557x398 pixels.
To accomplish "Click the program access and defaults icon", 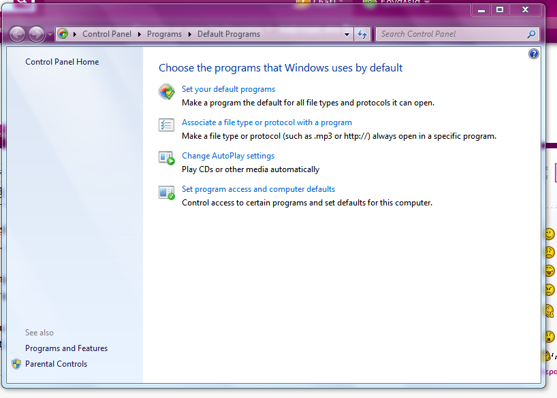I will (x=166, y=193).
